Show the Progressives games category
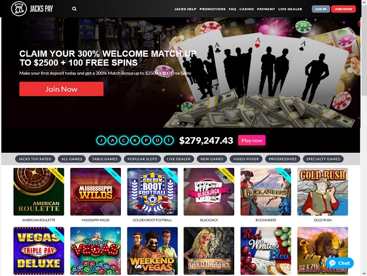 coord(282,159)
